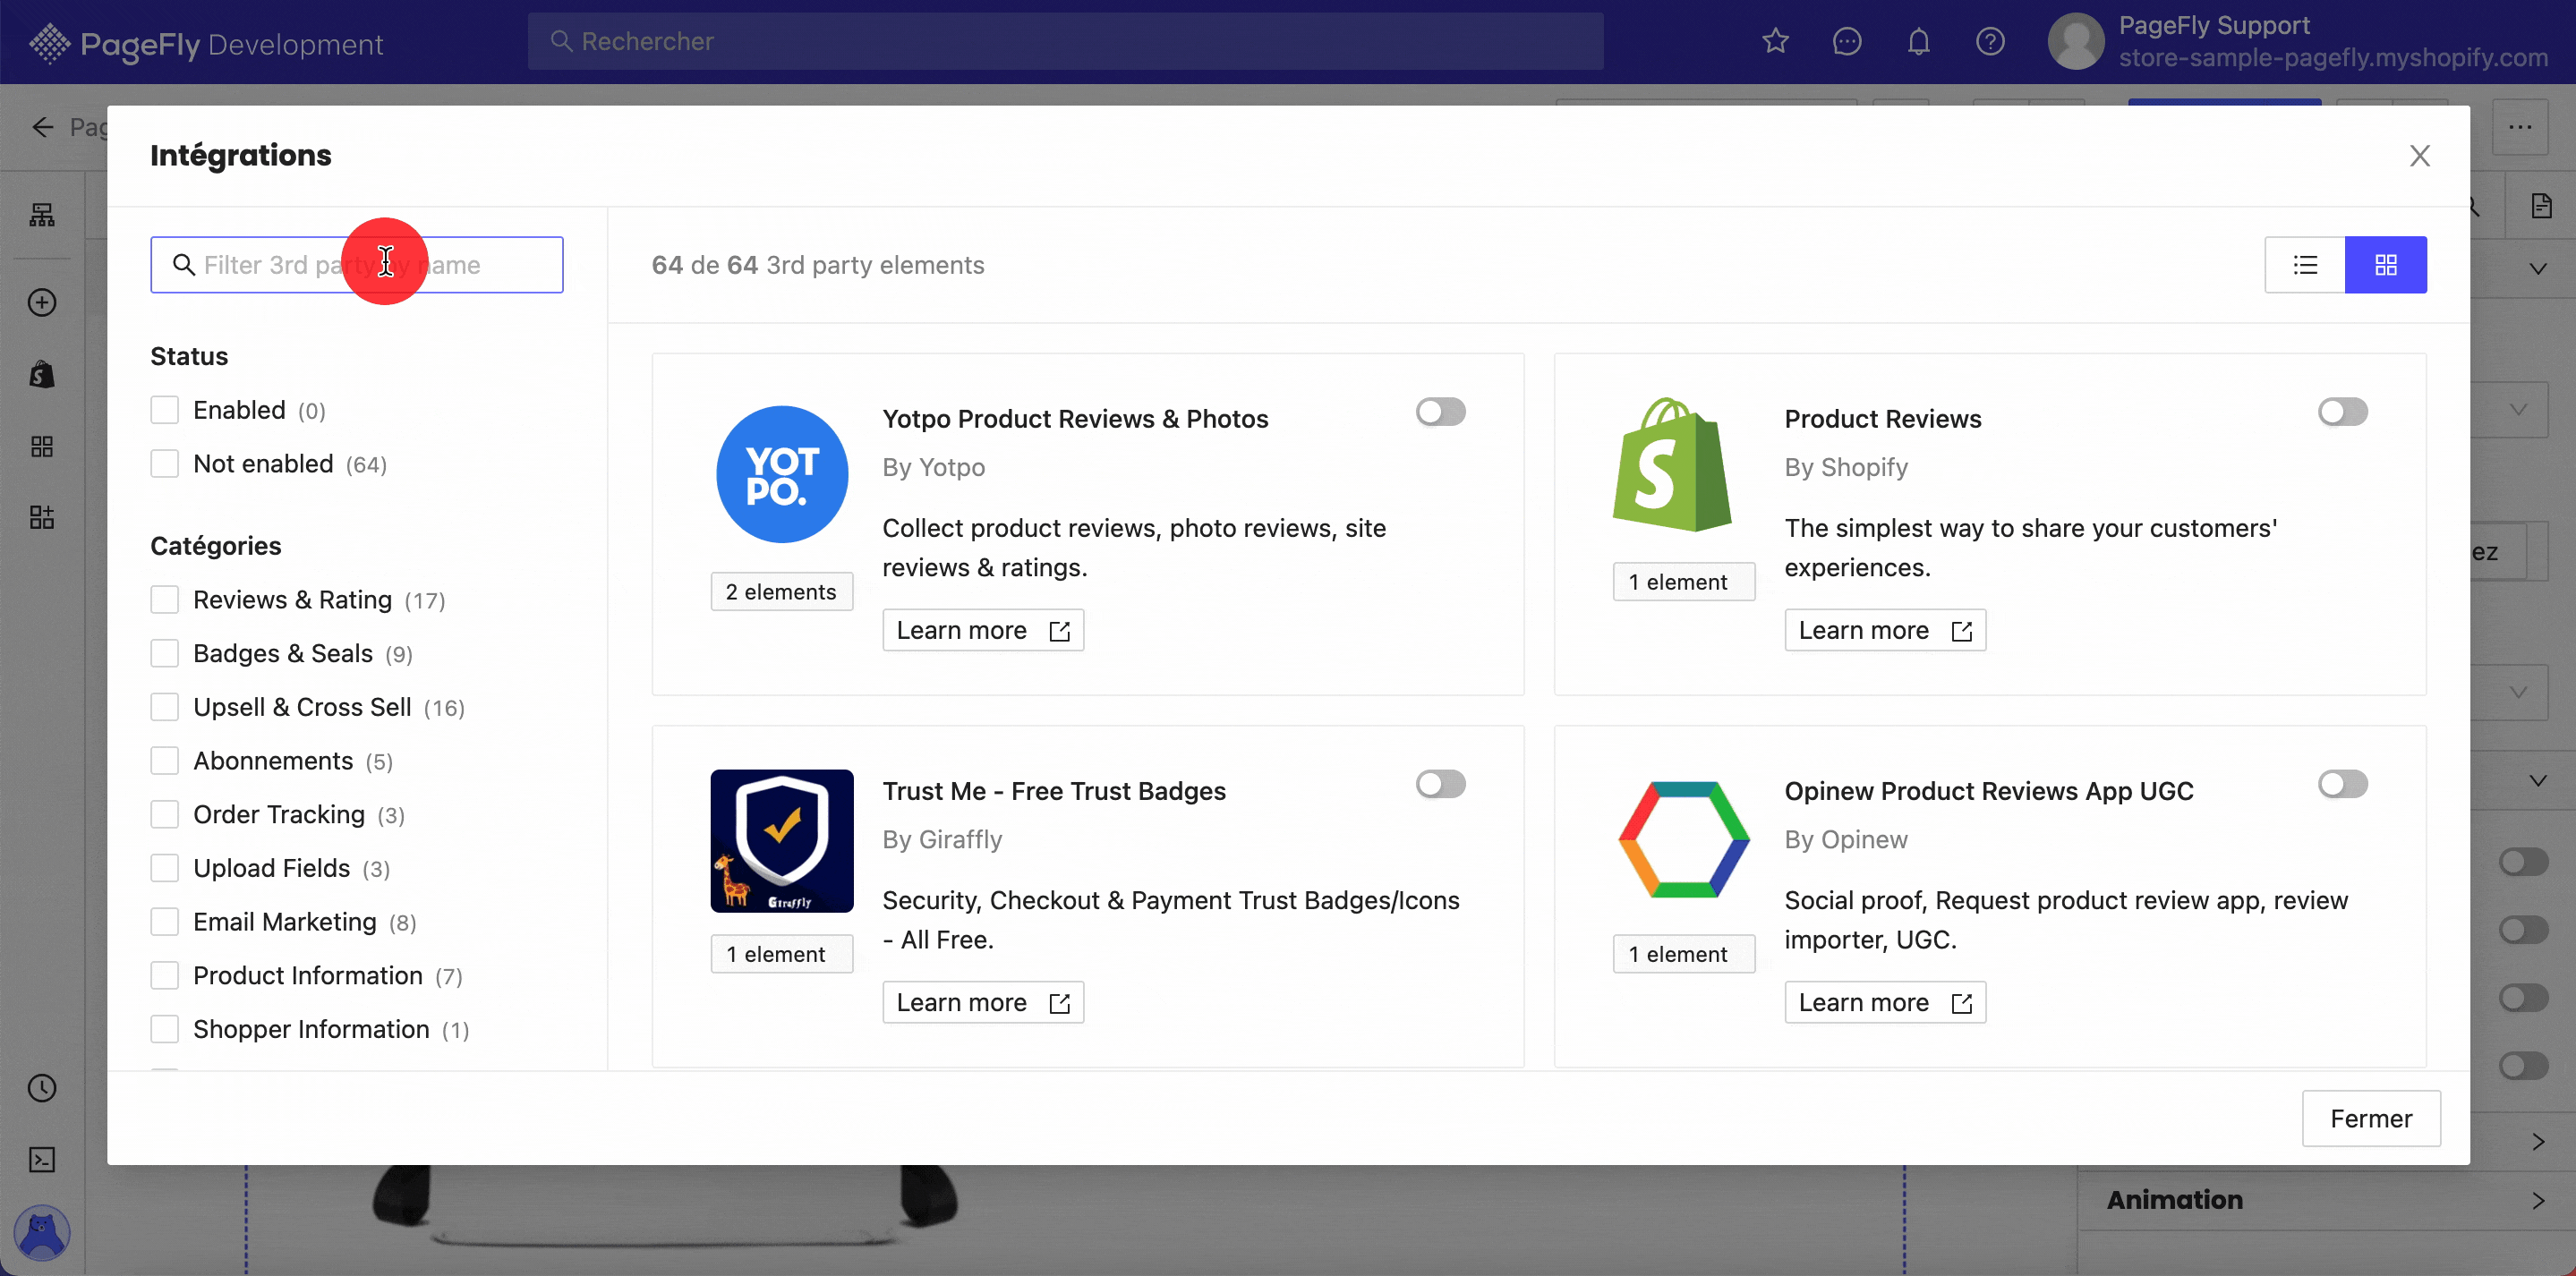Open version history clock icon
The height and width of the screenshot is (1276, 2576).
[42, 1088]
